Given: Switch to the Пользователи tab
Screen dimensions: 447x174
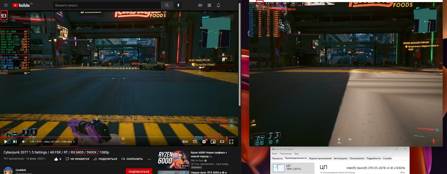Looking at the screenshot, I should click(x=357, y=158).
